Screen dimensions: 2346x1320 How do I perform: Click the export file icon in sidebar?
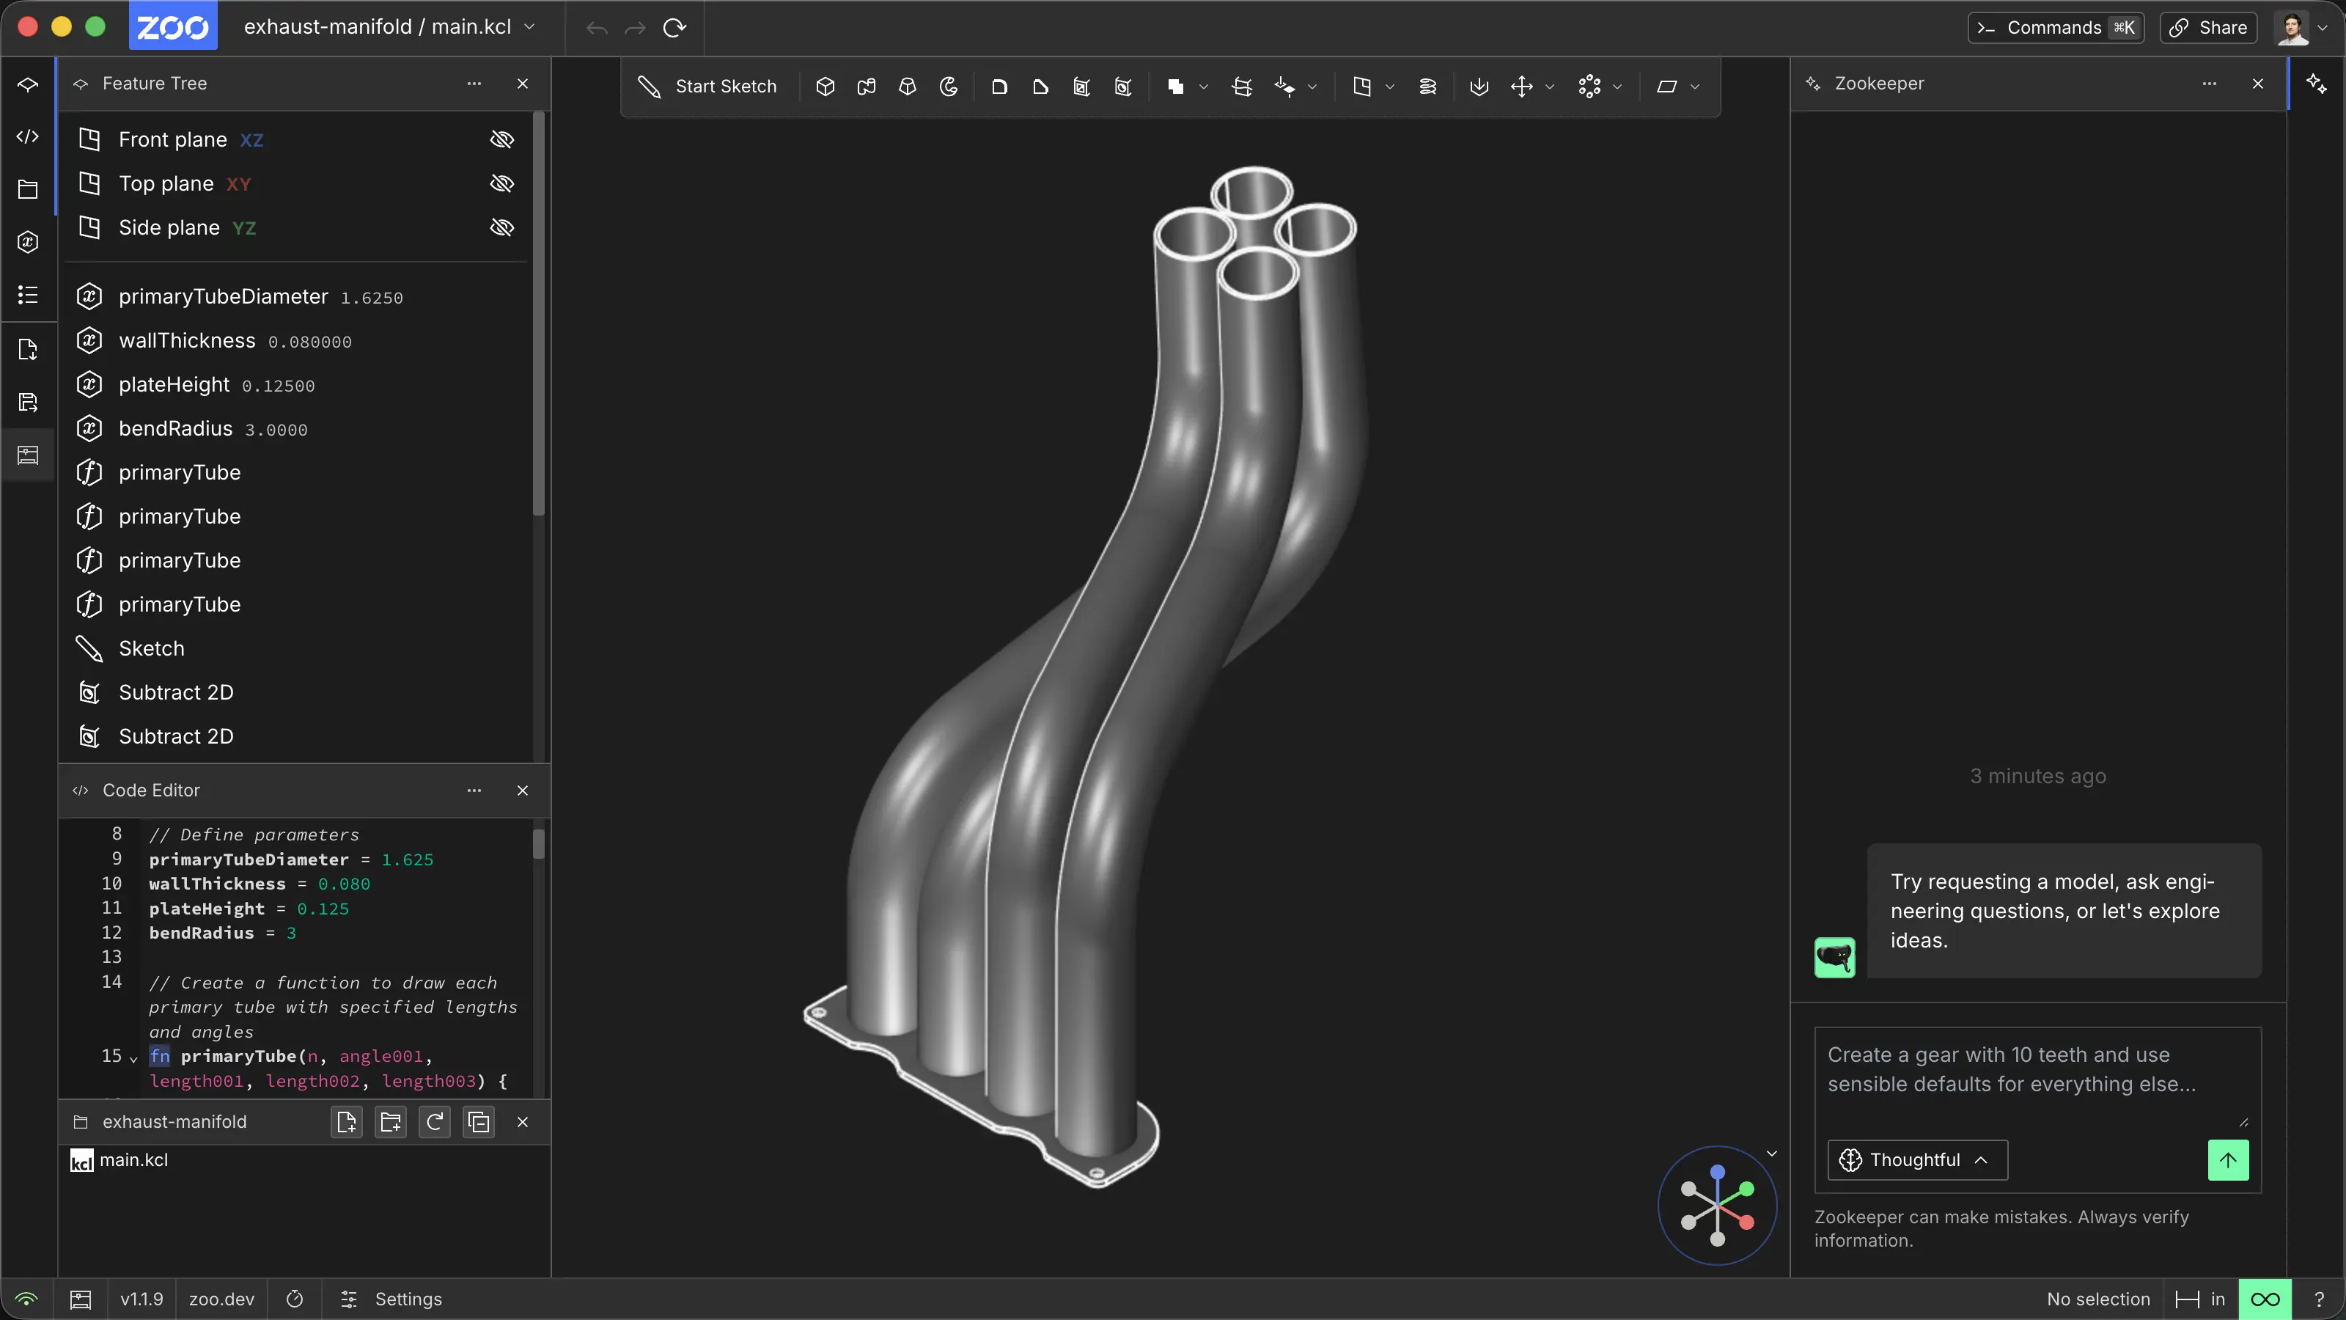(27, 350)
